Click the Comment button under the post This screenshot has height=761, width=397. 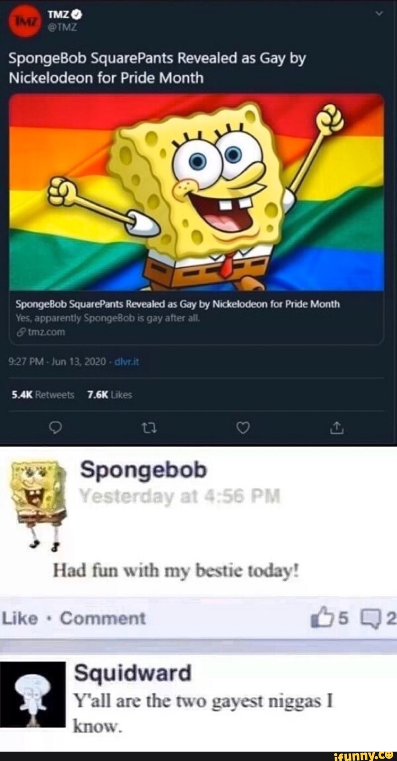click(103, 618)
